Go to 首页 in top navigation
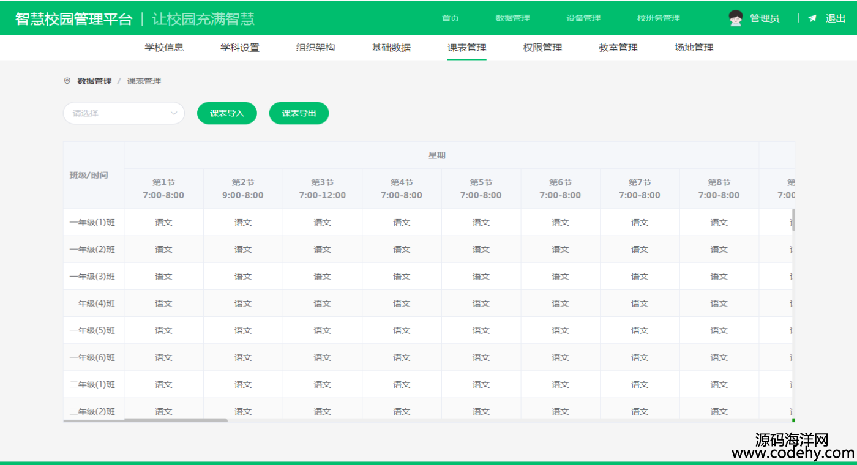Screen dimensions: 857x465 pos(451,18)
